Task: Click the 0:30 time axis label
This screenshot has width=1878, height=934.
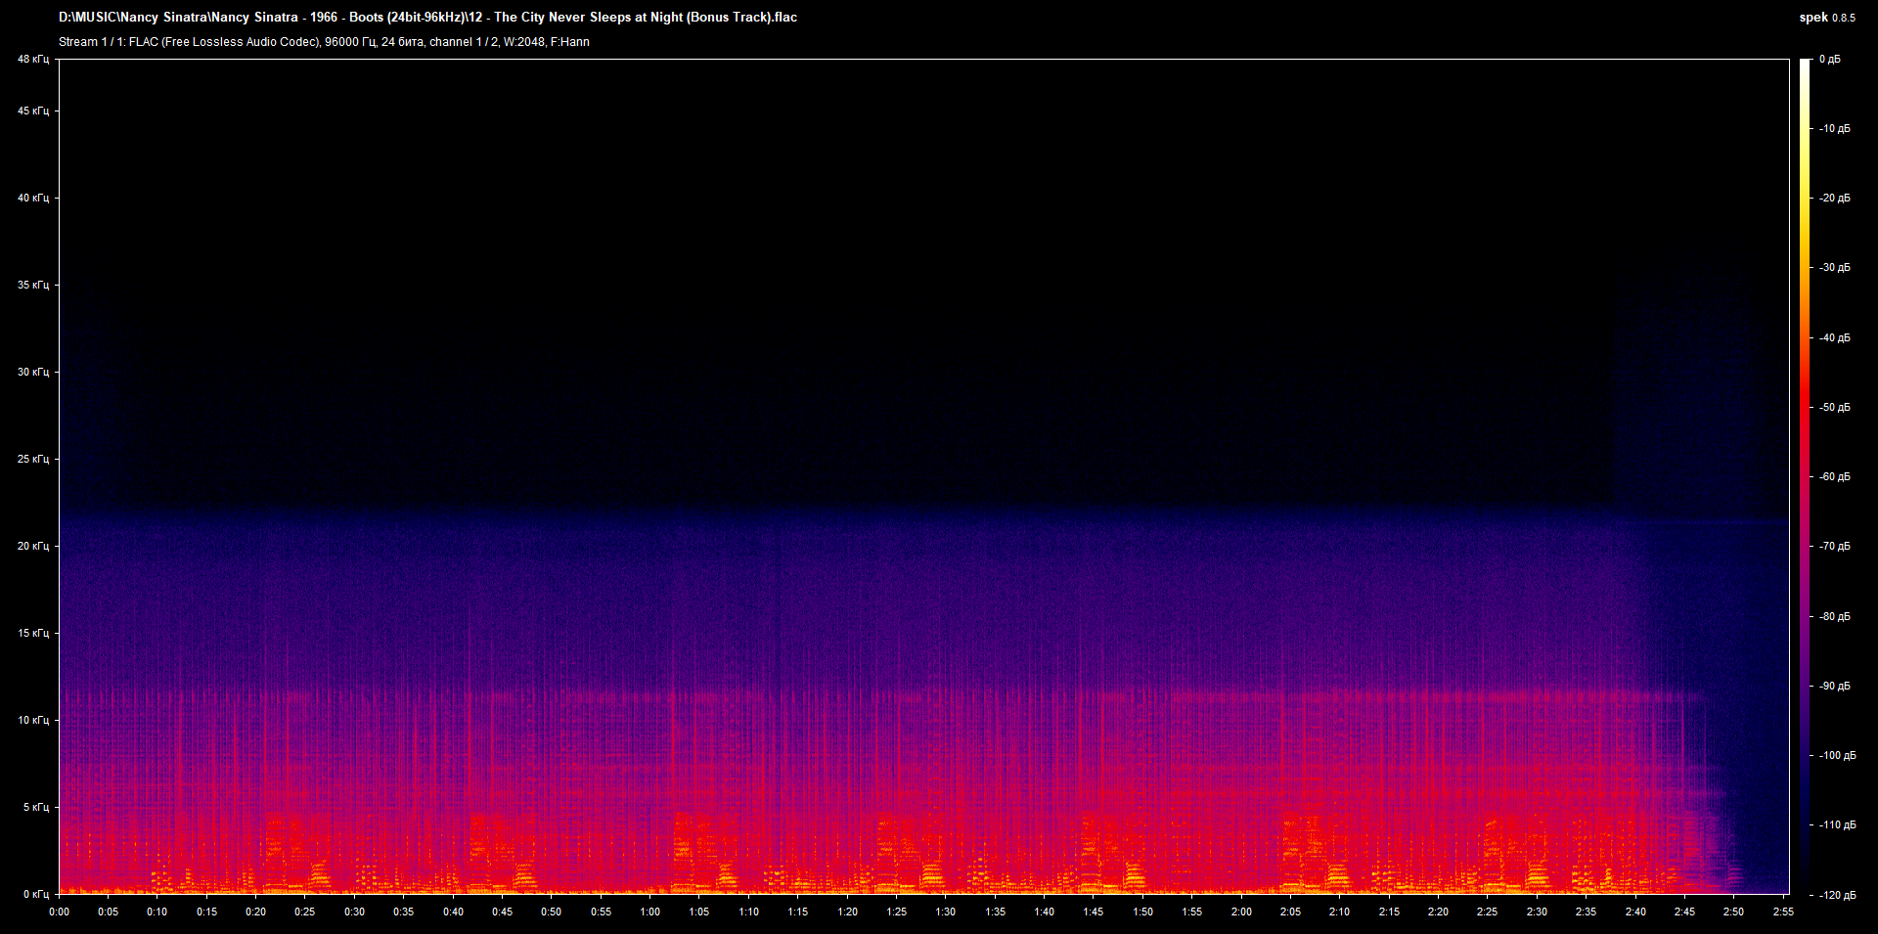Action: (354, 912)
